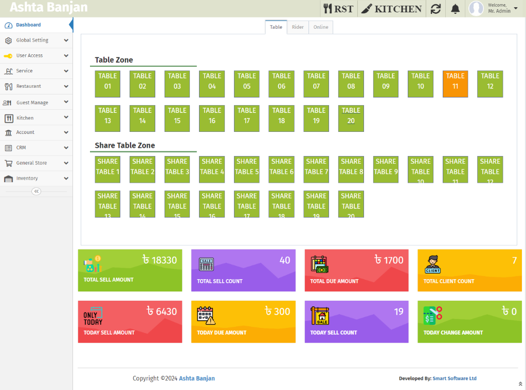Viewport: 526px width, 390px height.
Task: Click the Global Setting gear icon
Action: coord(8,41)
